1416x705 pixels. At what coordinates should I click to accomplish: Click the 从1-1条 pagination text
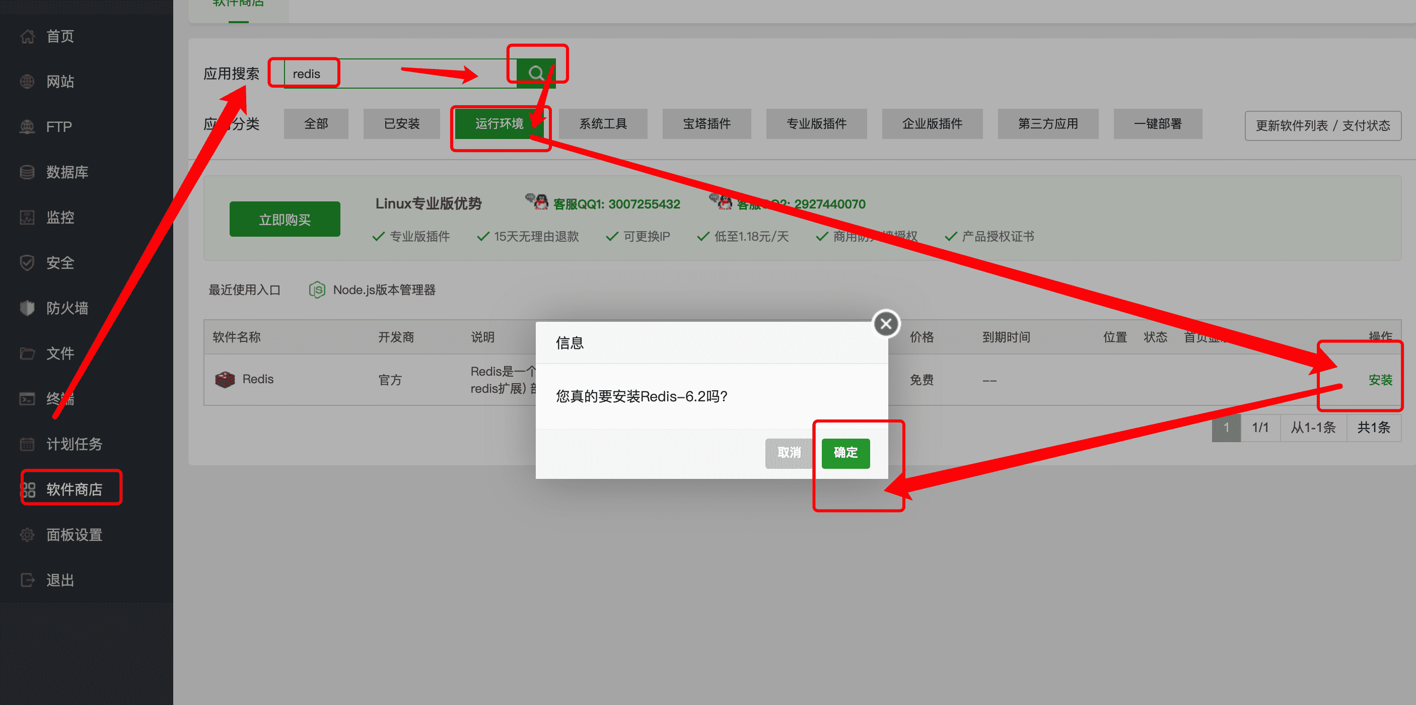(1313, 428)
